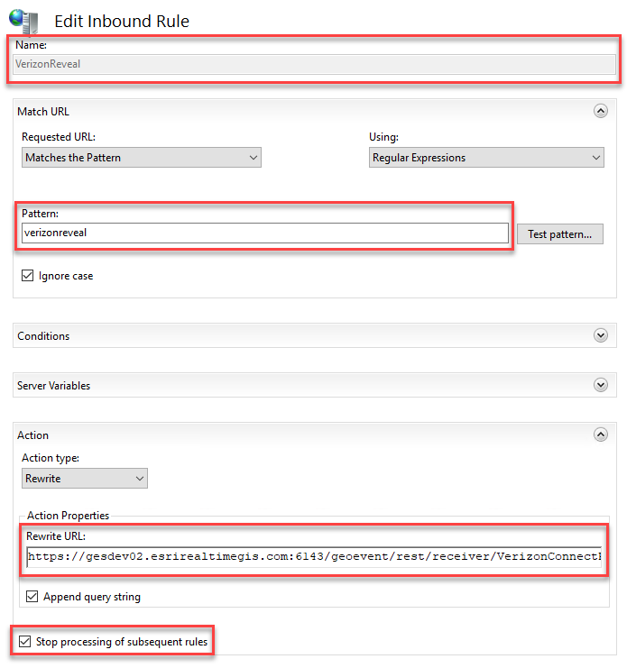Screen dimensions: 627x668
Task: Open the Requested URL dropdown
Action: 142,158
